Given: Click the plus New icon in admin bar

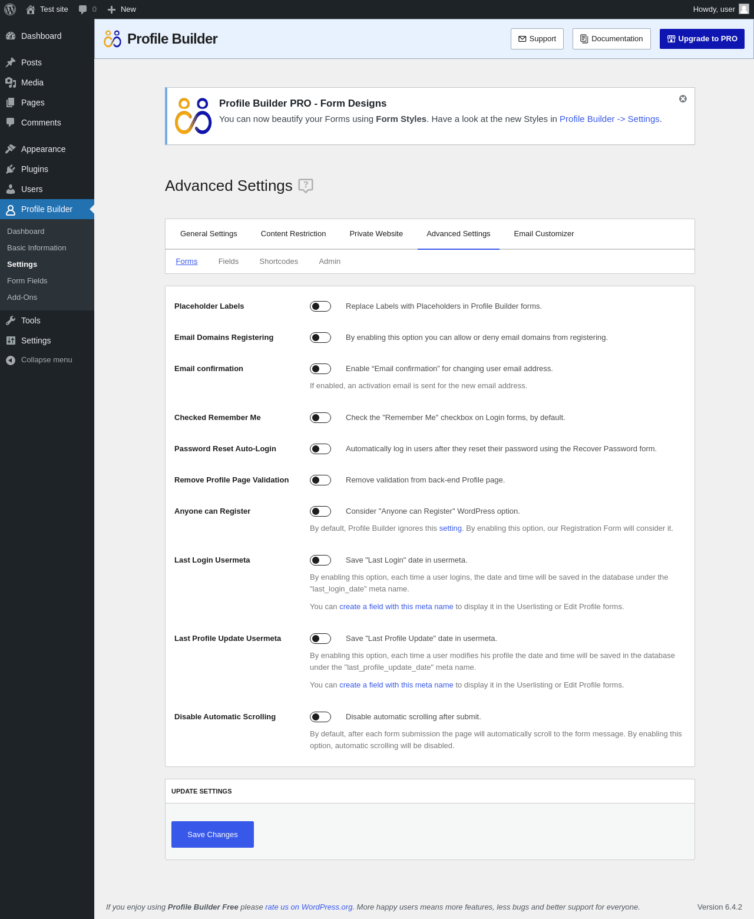Looking at the screenshot, I should (111, 9).
